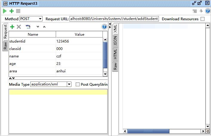The width and height of the screenshot is (211, 136).
Task: Click response scroll right arrow
Action: coord(203,131)
